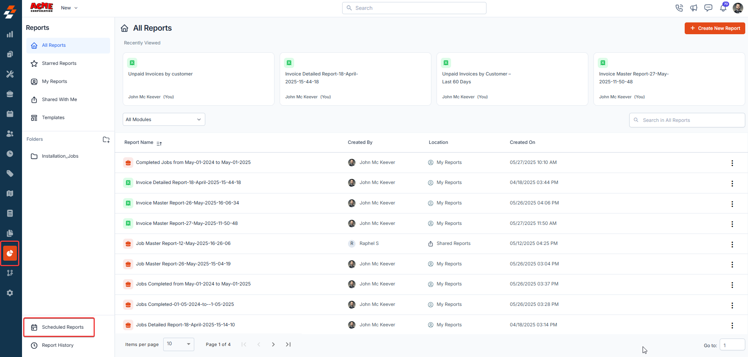This screenshot has width=748, height=357.
Task: Click Search in All Reports field
Action: (687, 120)
